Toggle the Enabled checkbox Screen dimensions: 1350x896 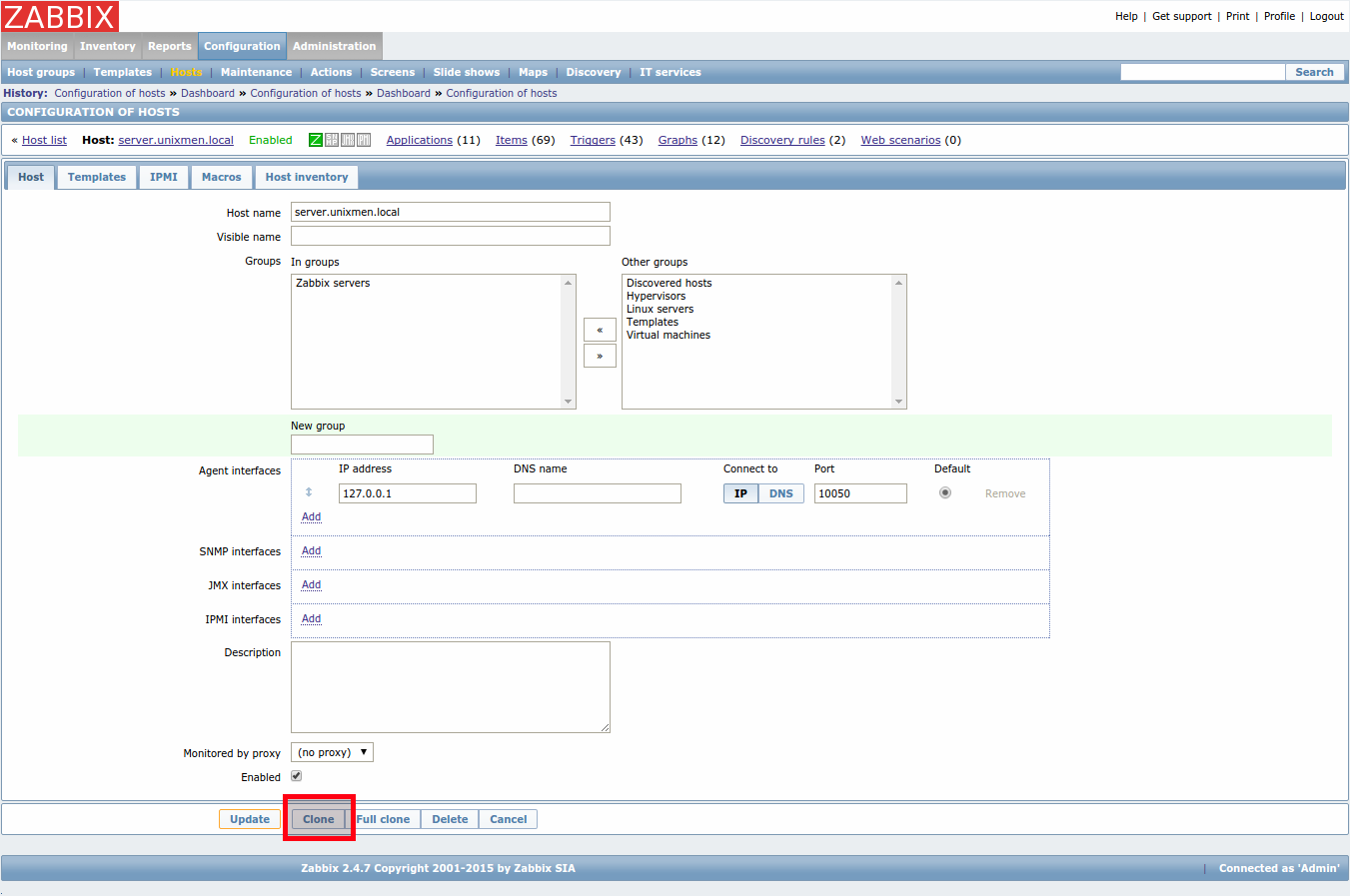[296, 776]
